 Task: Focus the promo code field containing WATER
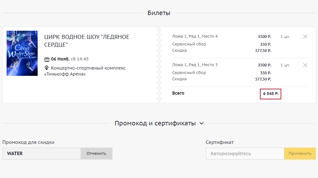coord(42,154)
